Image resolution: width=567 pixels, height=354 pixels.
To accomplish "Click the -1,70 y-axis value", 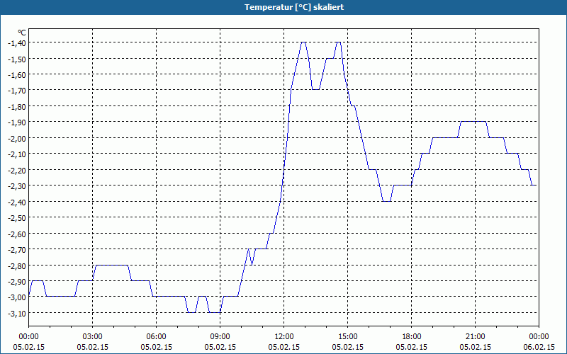I will tap(17, 91).
